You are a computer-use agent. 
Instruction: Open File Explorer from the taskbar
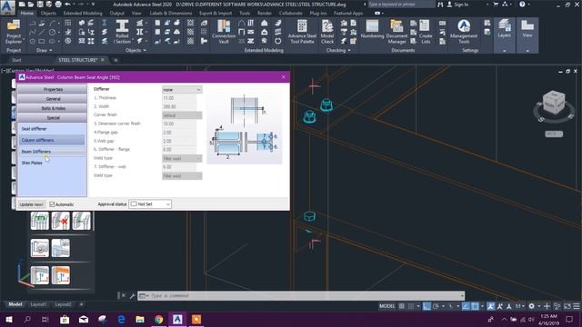140,319
